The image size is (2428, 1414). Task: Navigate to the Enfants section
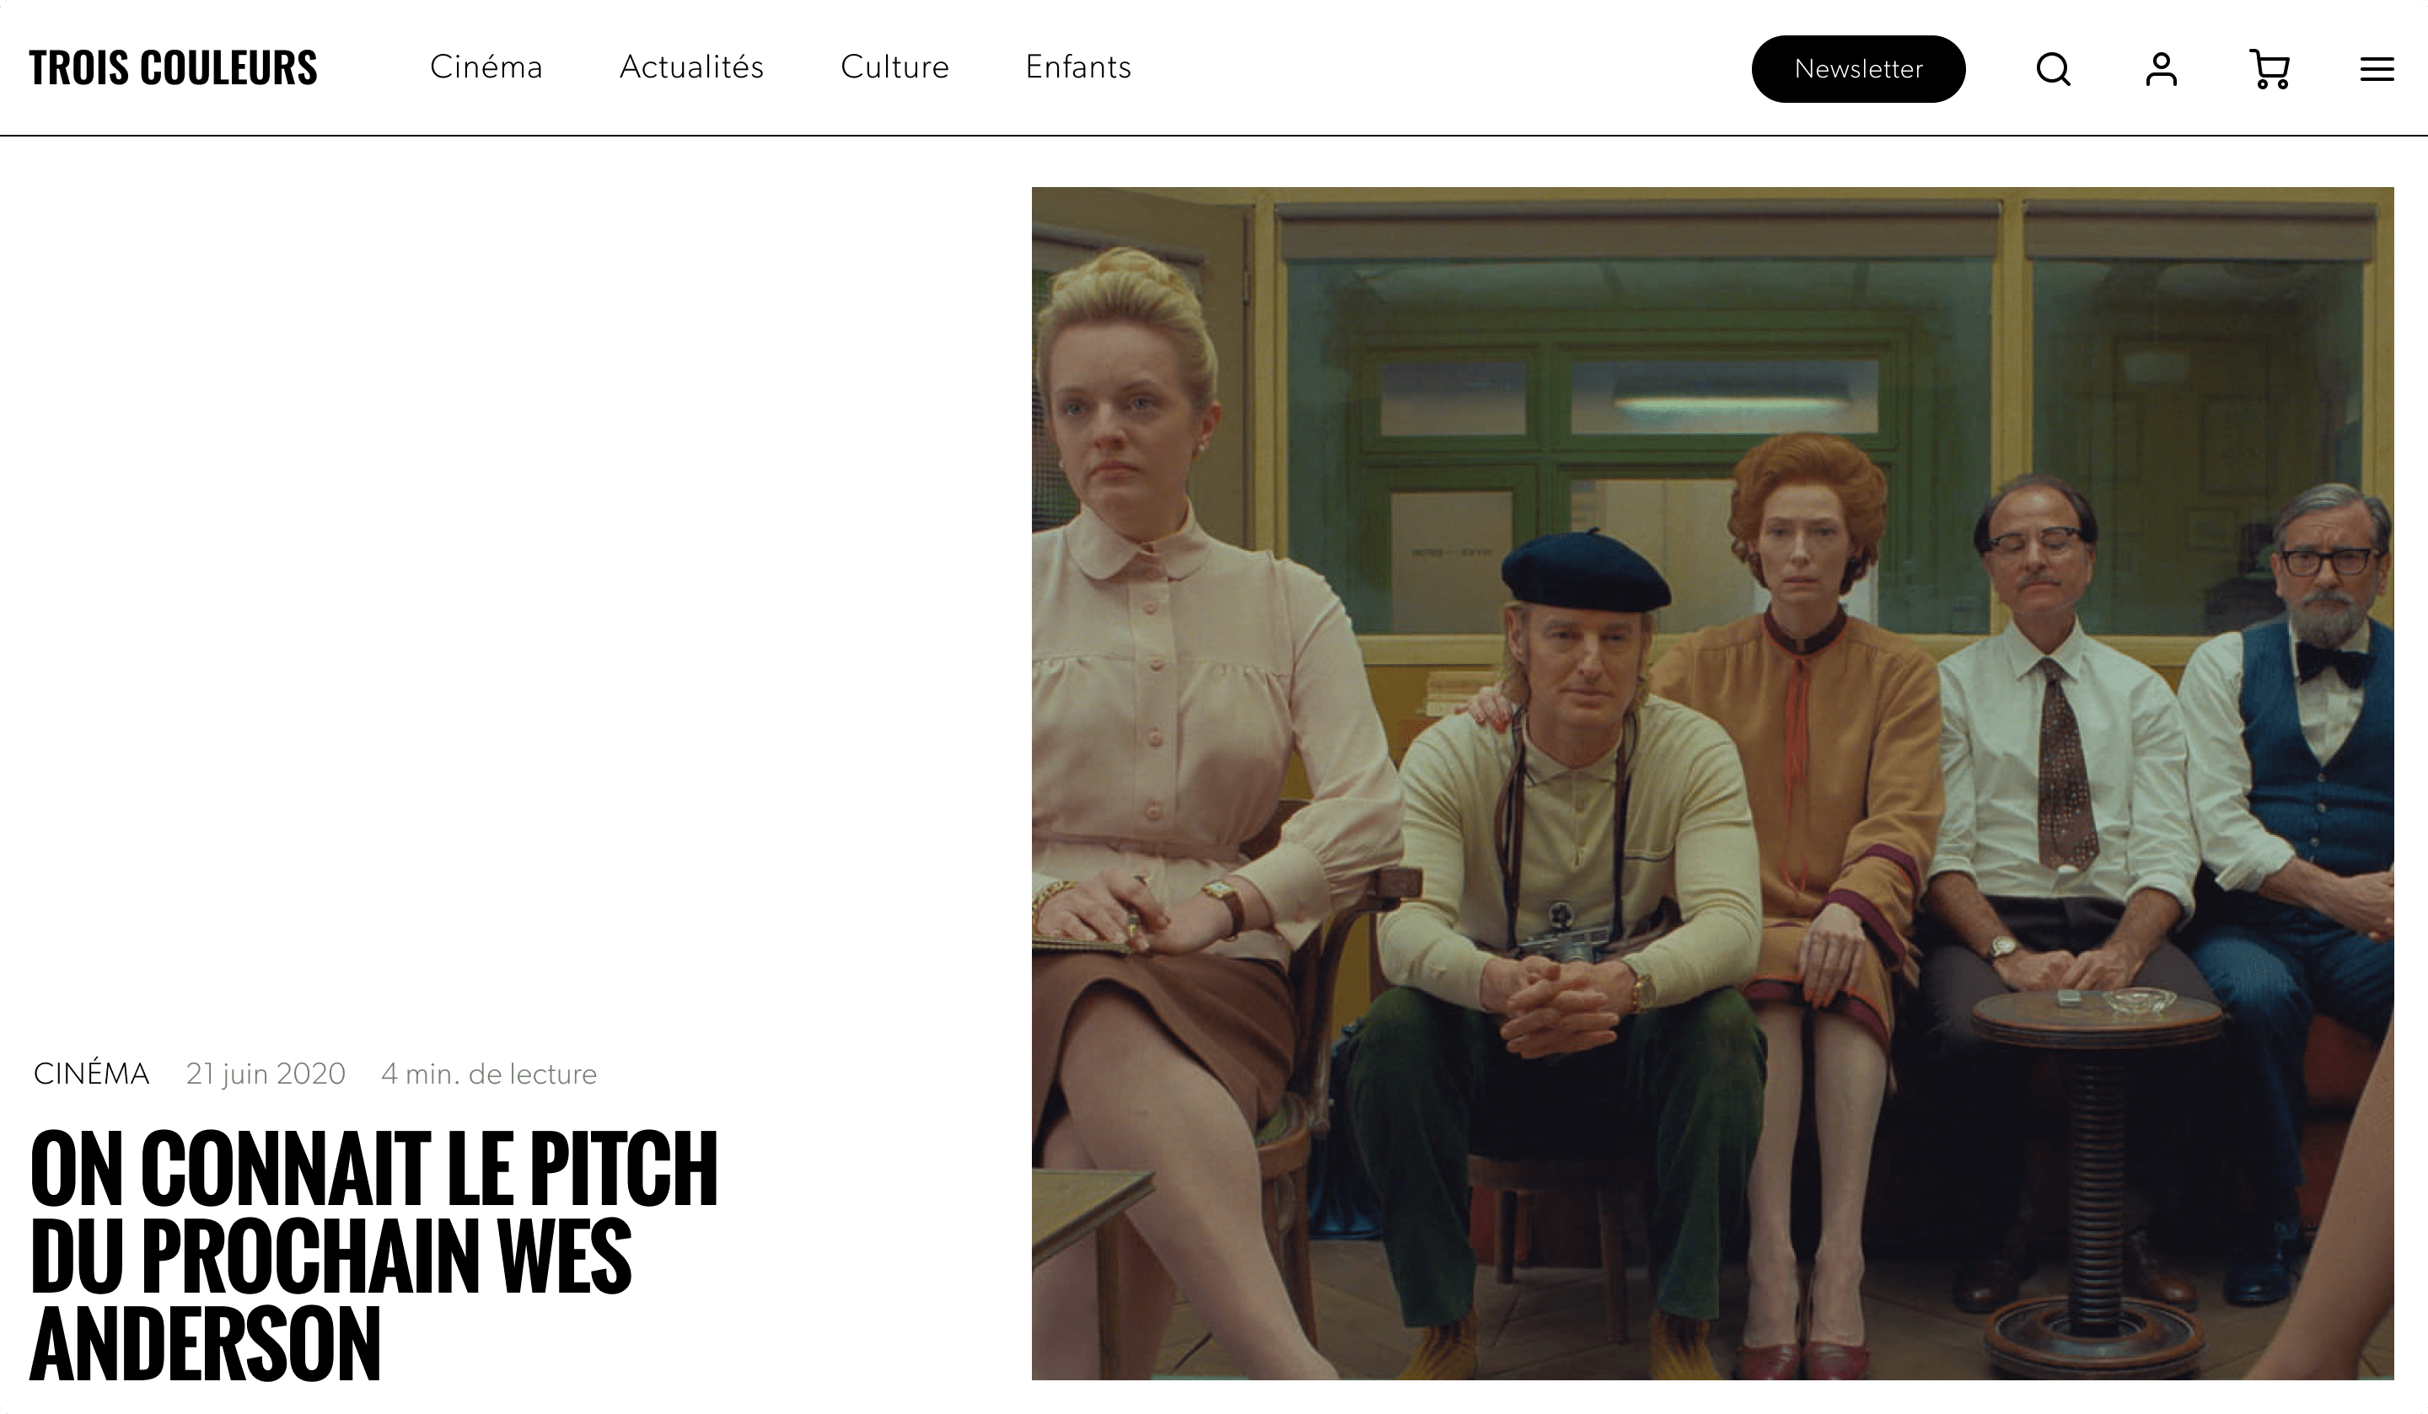pyautogui.click(x=1078, y=67)
